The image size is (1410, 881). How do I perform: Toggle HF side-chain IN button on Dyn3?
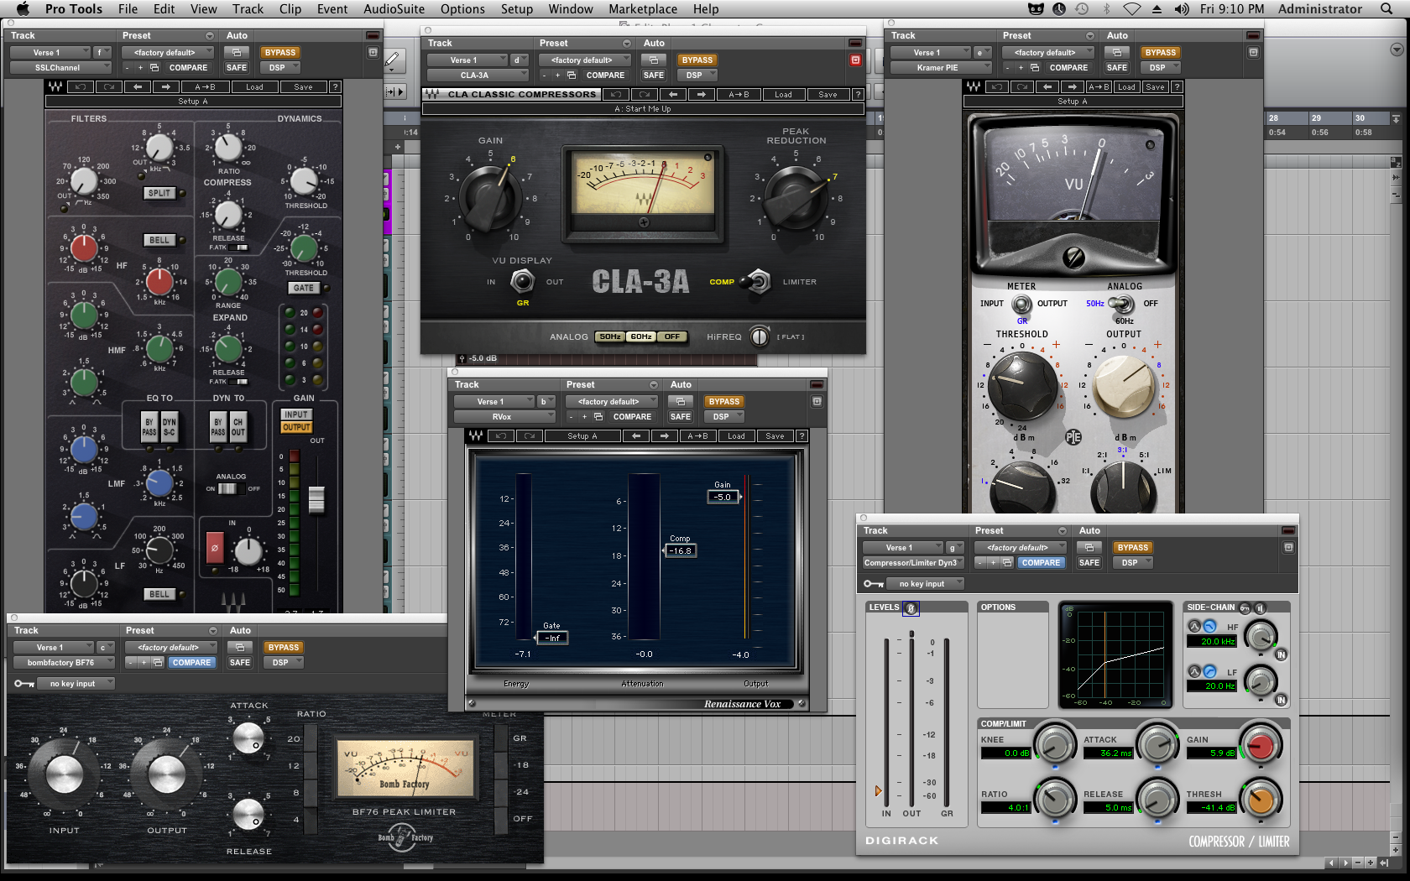click(1281, 654)
